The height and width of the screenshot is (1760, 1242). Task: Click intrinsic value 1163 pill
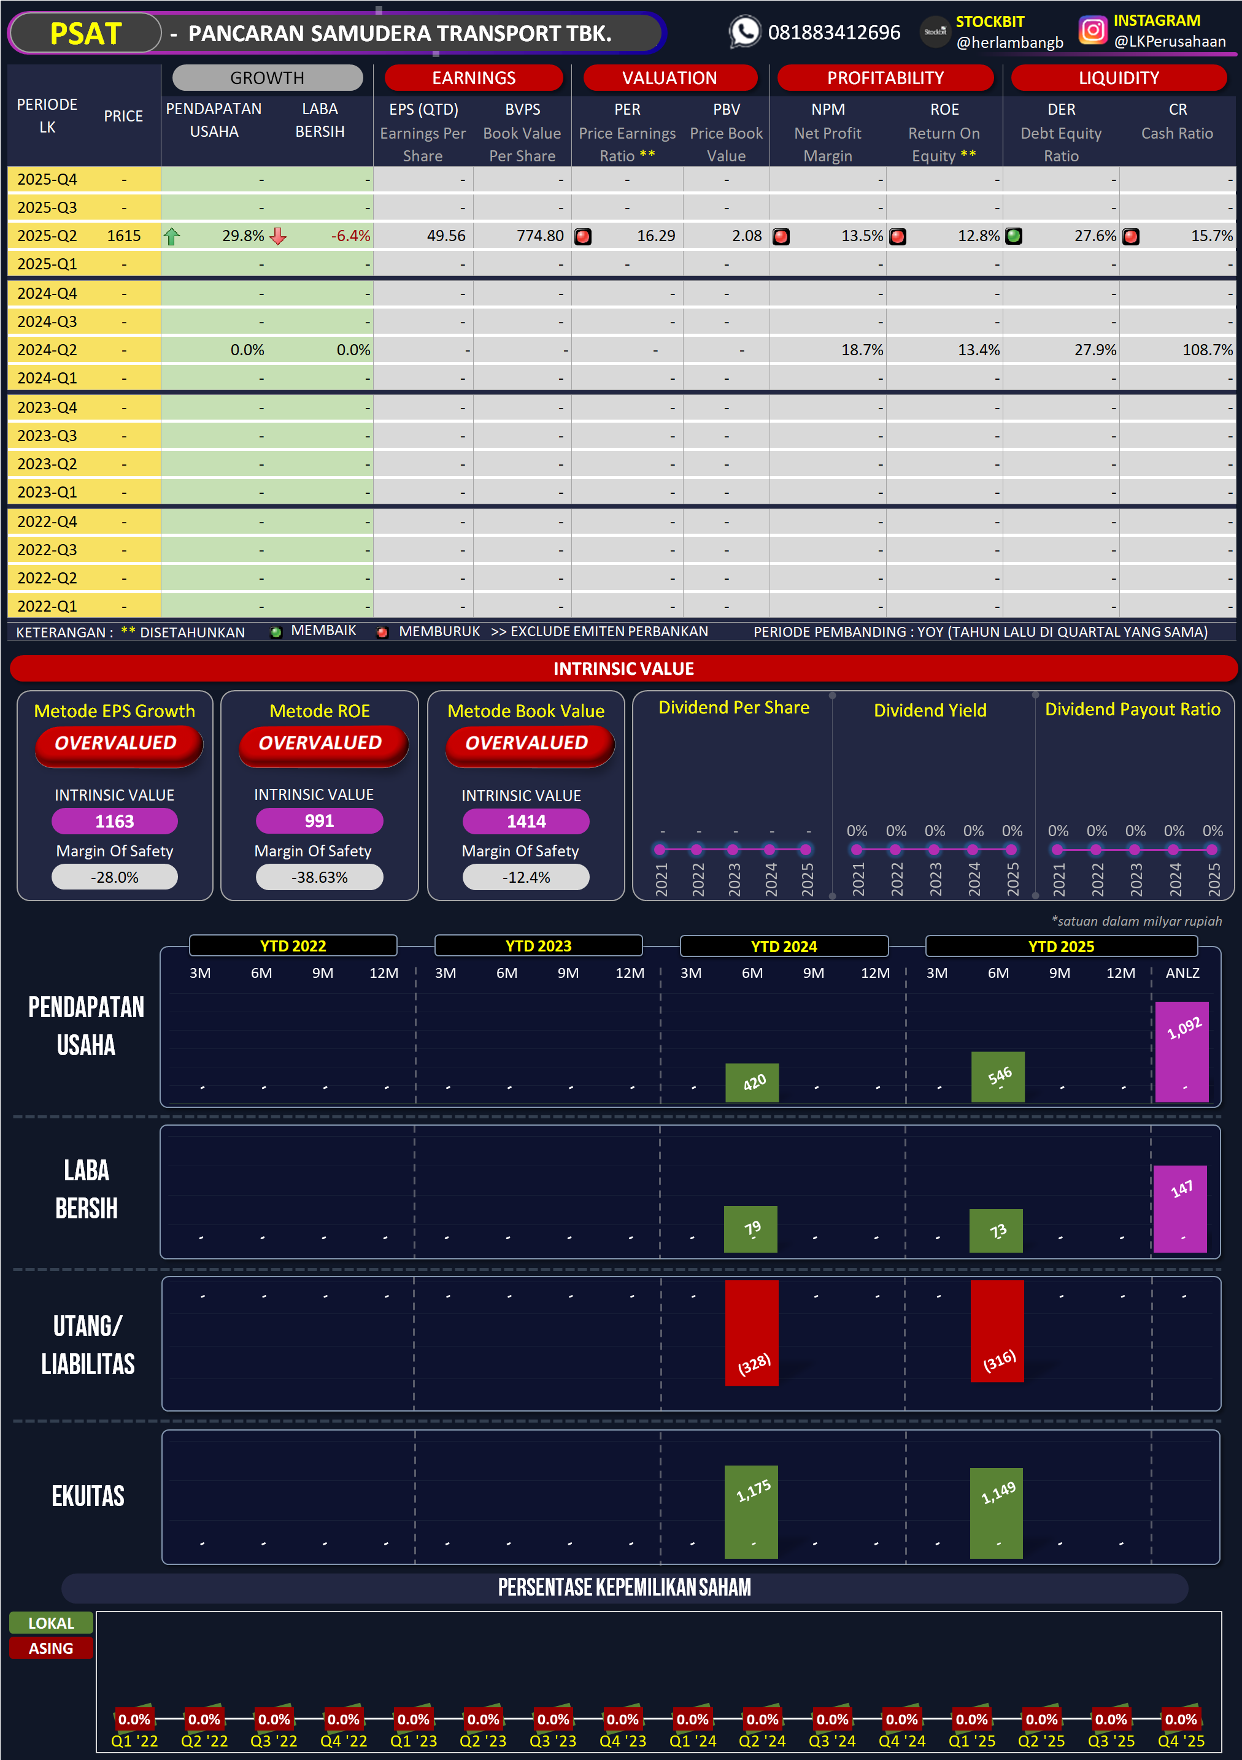click(x=114, y=822)
